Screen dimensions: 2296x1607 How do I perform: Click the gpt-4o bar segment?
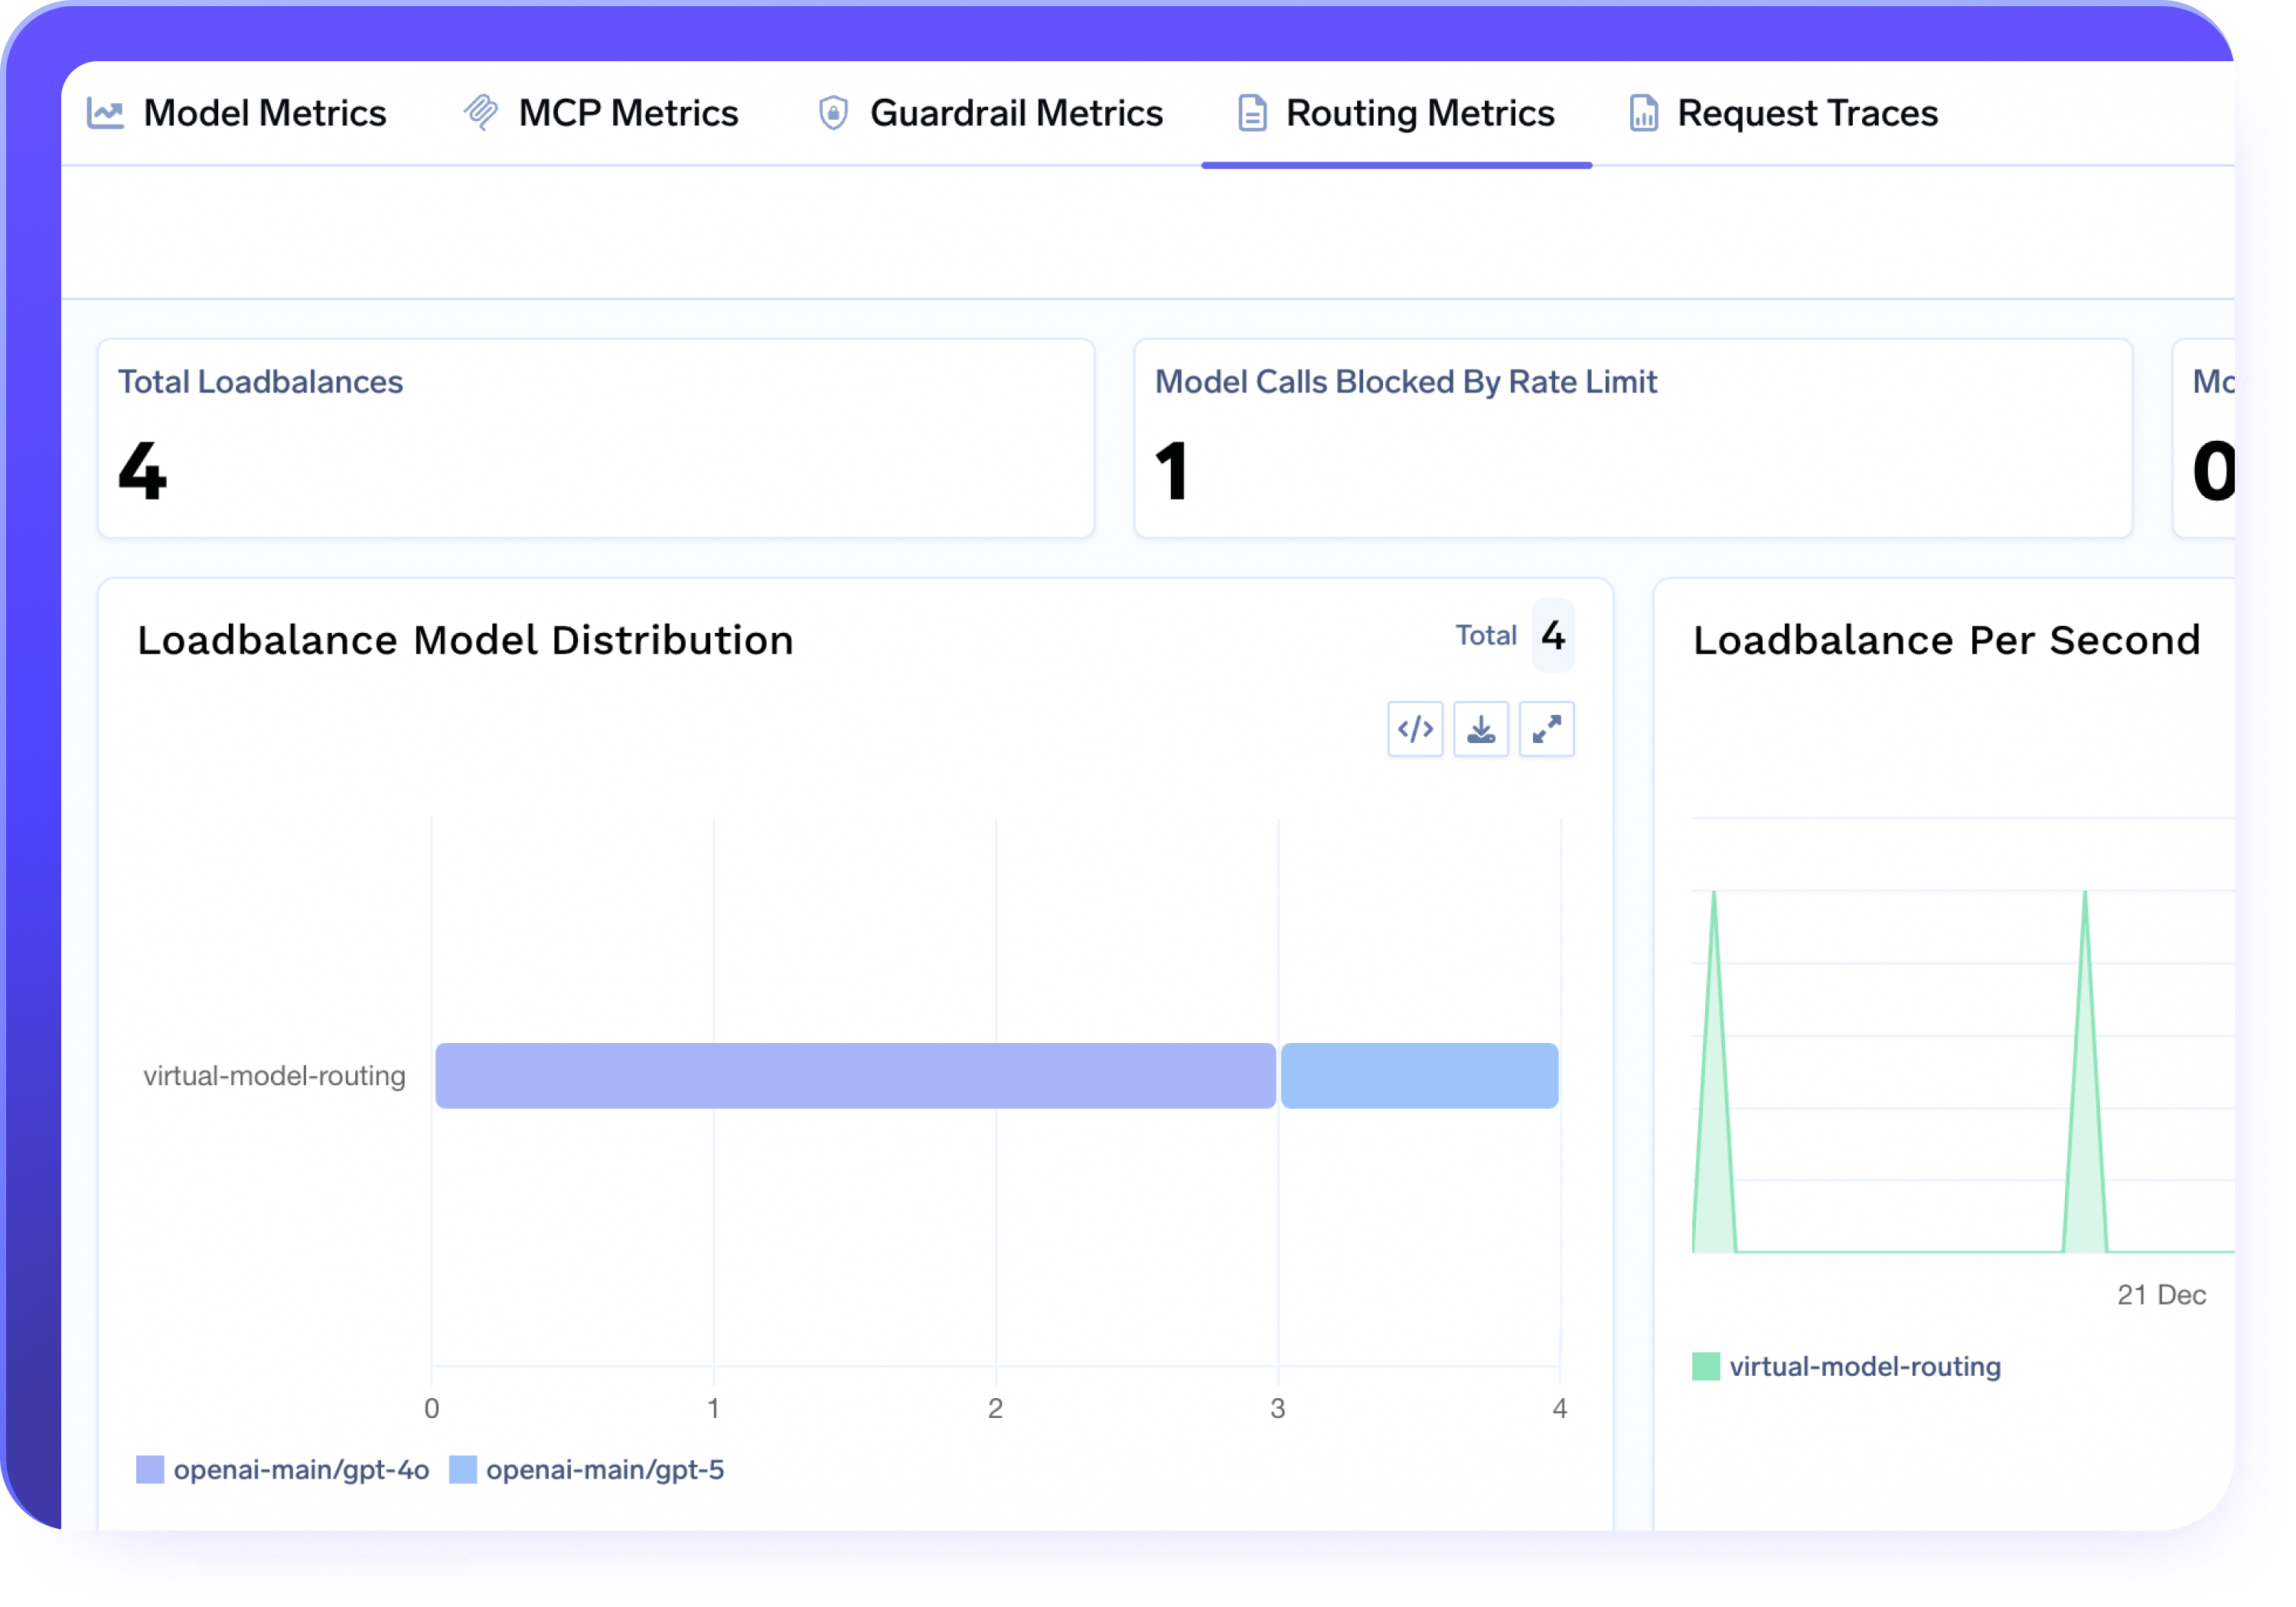tap(855, 1076)
